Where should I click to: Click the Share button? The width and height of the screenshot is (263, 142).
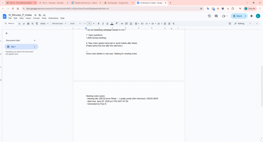click(237, 16)
